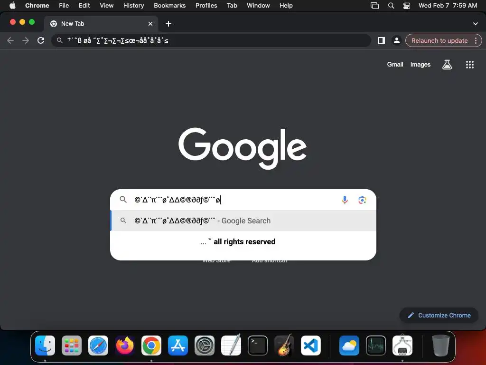This screenshot has height=365, width=486.
Task: Open a new tab with plus button
Action: [x=168, y=24]
